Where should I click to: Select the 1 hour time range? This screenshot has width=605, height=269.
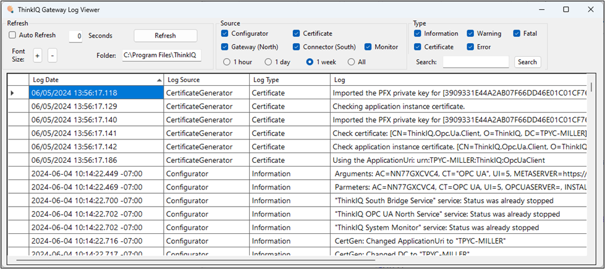point(227,62)
